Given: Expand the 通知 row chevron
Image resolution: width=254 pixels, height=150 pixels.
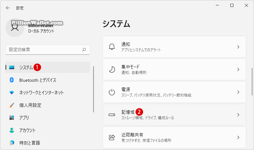Looking at the screenshot, I should point(238,47).
